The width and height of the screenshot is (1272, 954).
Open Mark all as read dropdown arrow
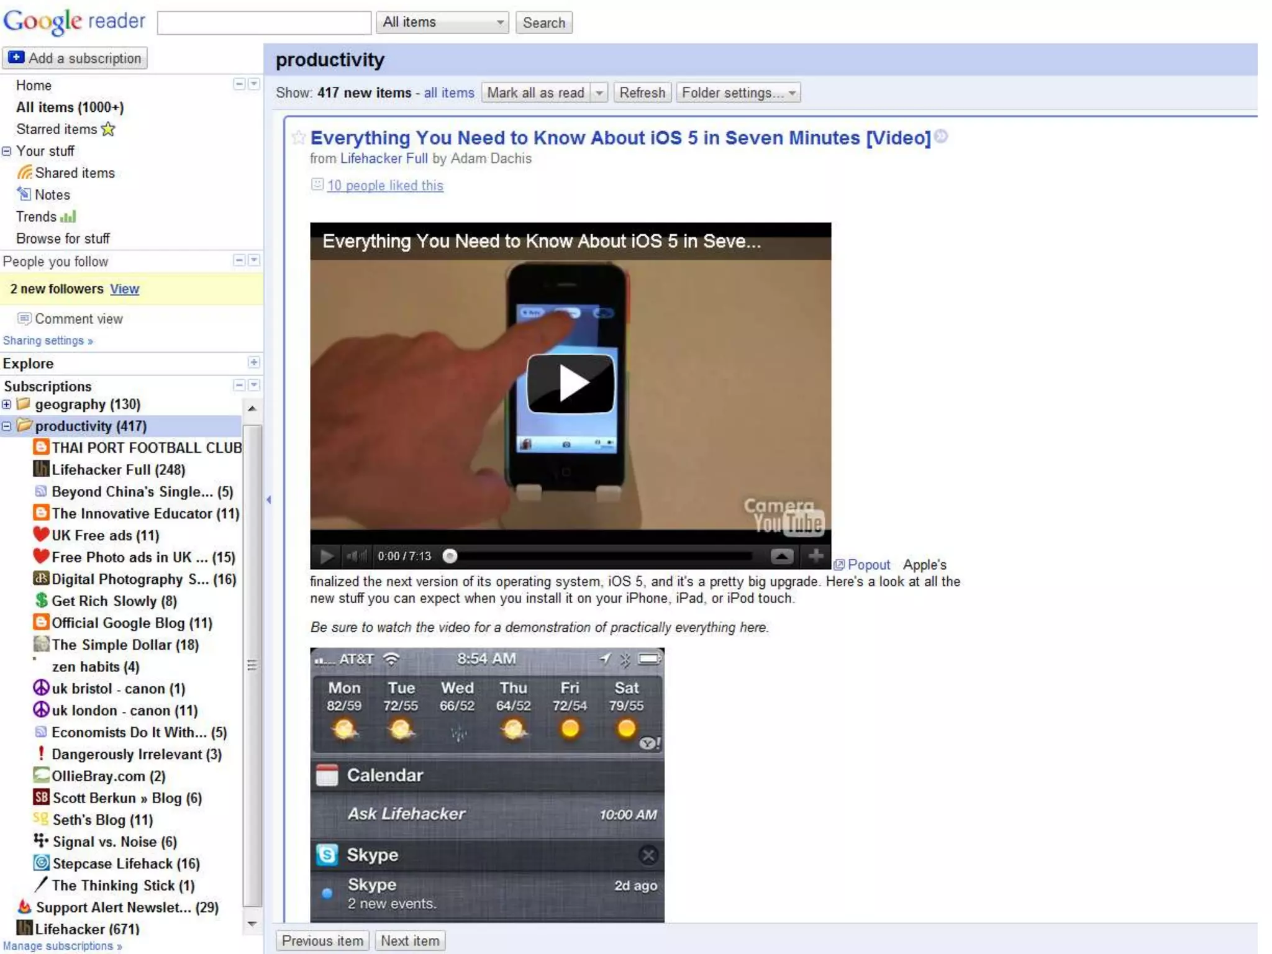[x=599, y=93]
